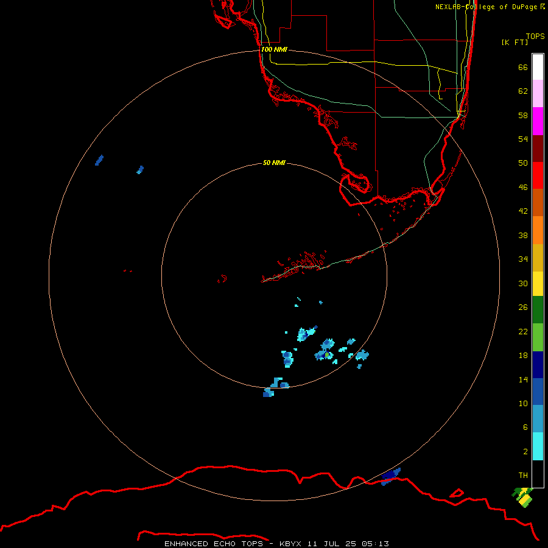Image resolution: width=548 pixels, height=548 pixels.
Task: Click the gold legend swatch
Action: pos(538,258)
